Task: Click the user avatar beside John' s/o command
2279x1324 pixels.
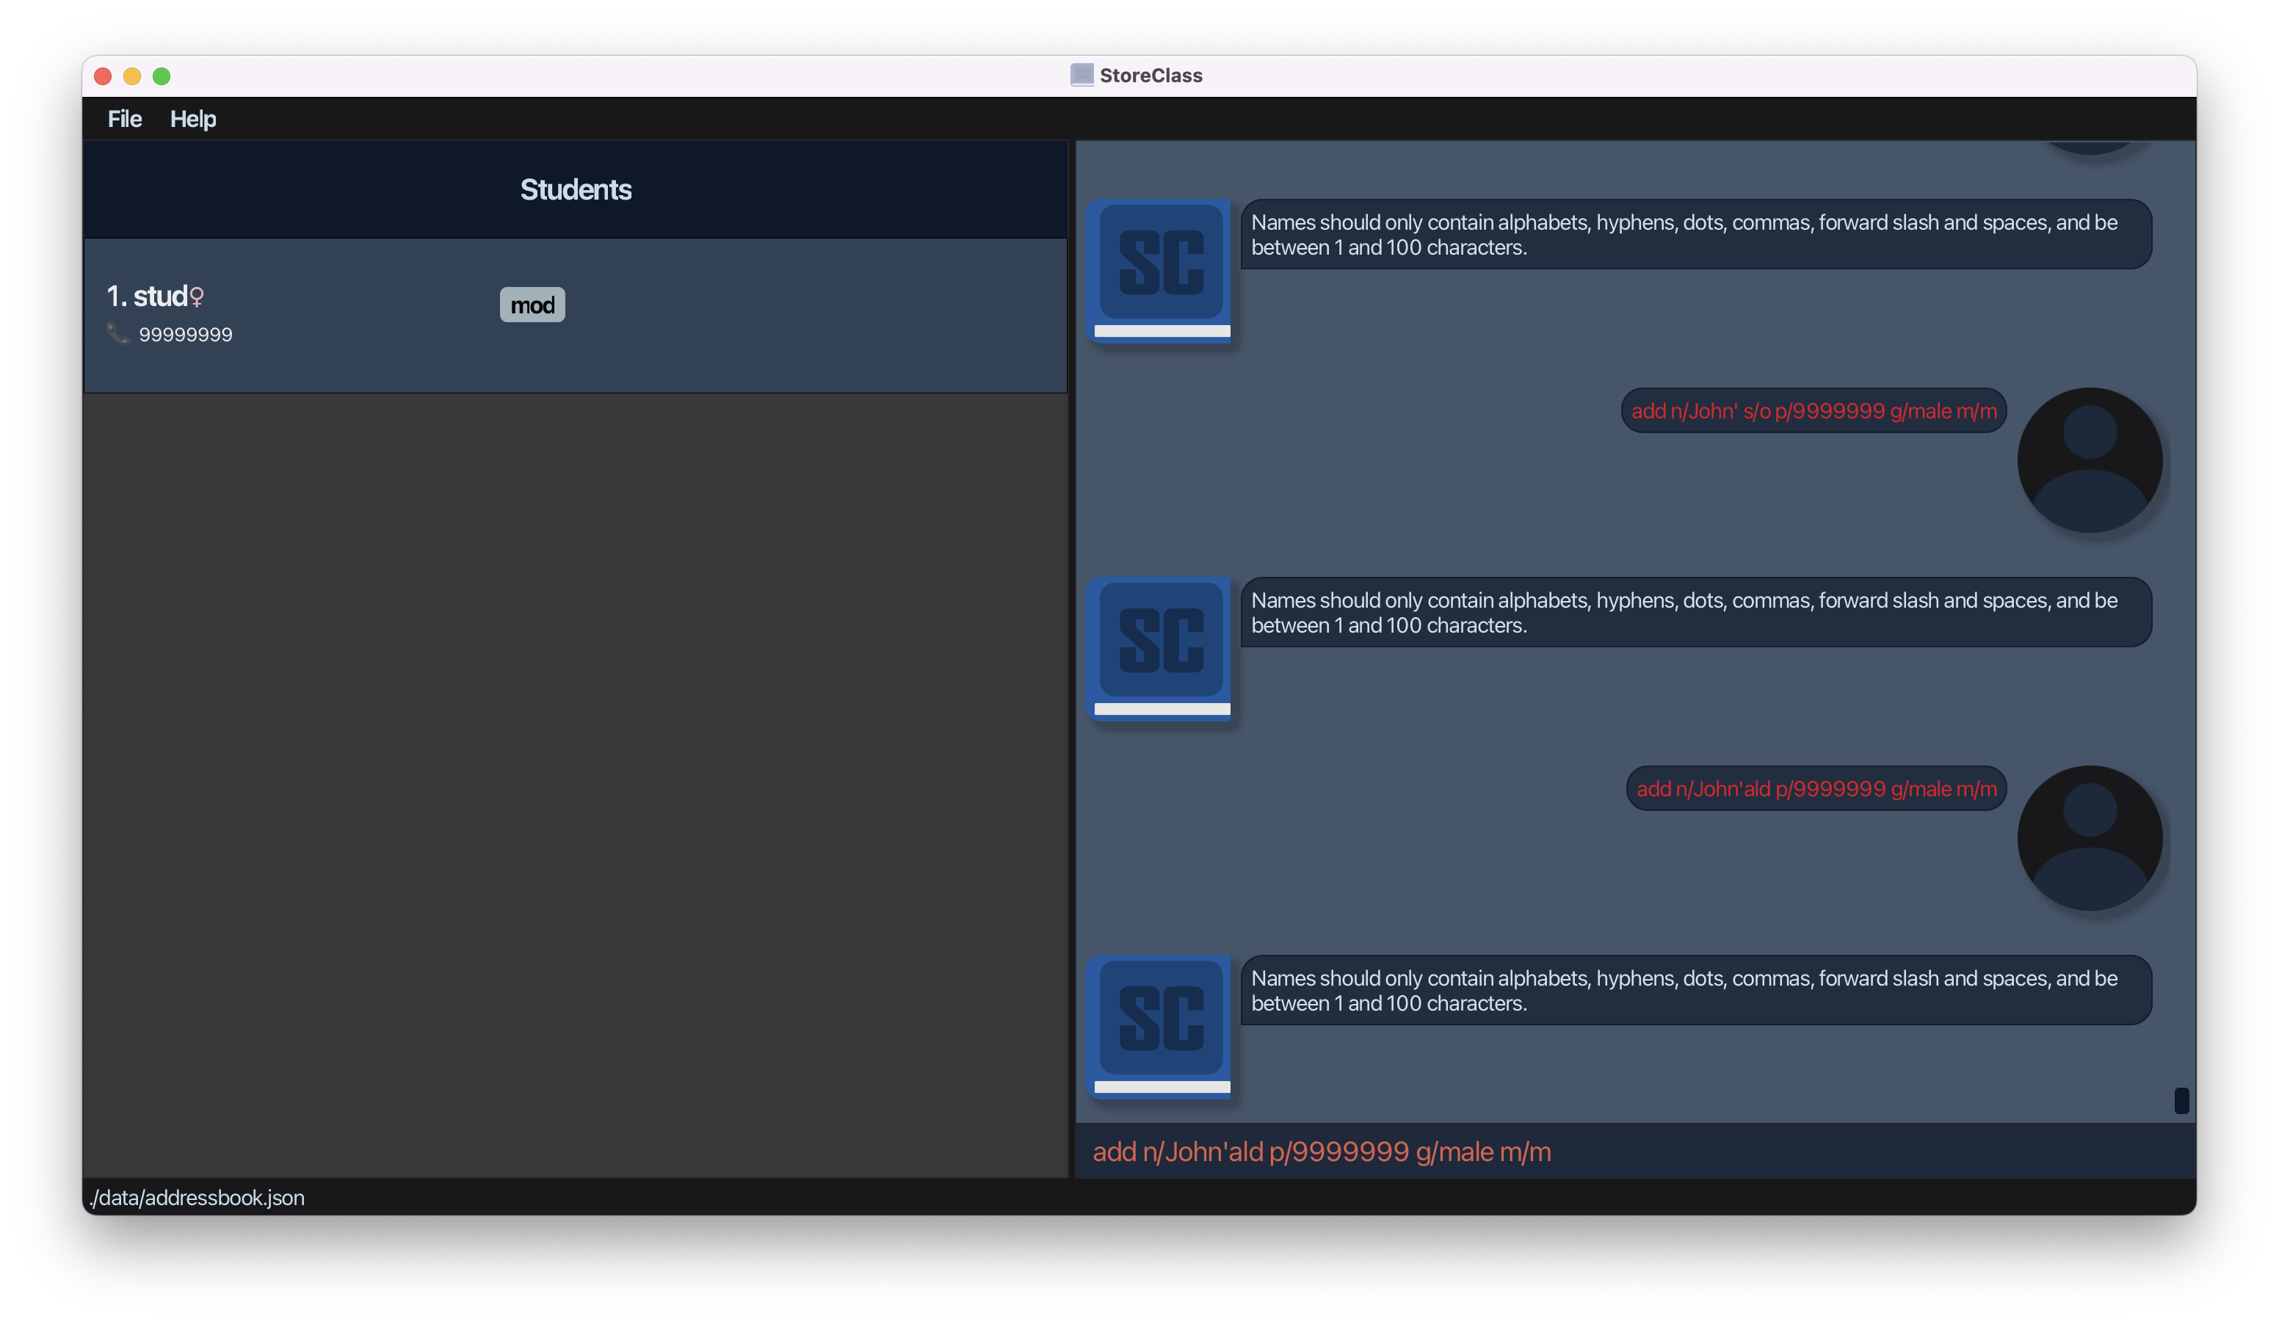Action: tap(2089, 459)
